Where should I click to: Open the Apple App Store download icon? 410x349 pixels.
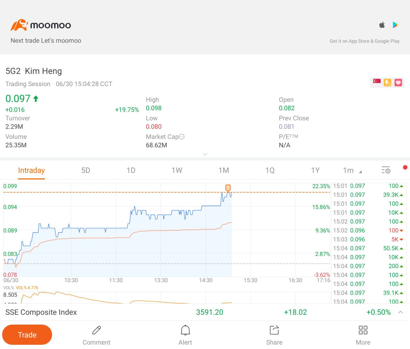point(382,25)
